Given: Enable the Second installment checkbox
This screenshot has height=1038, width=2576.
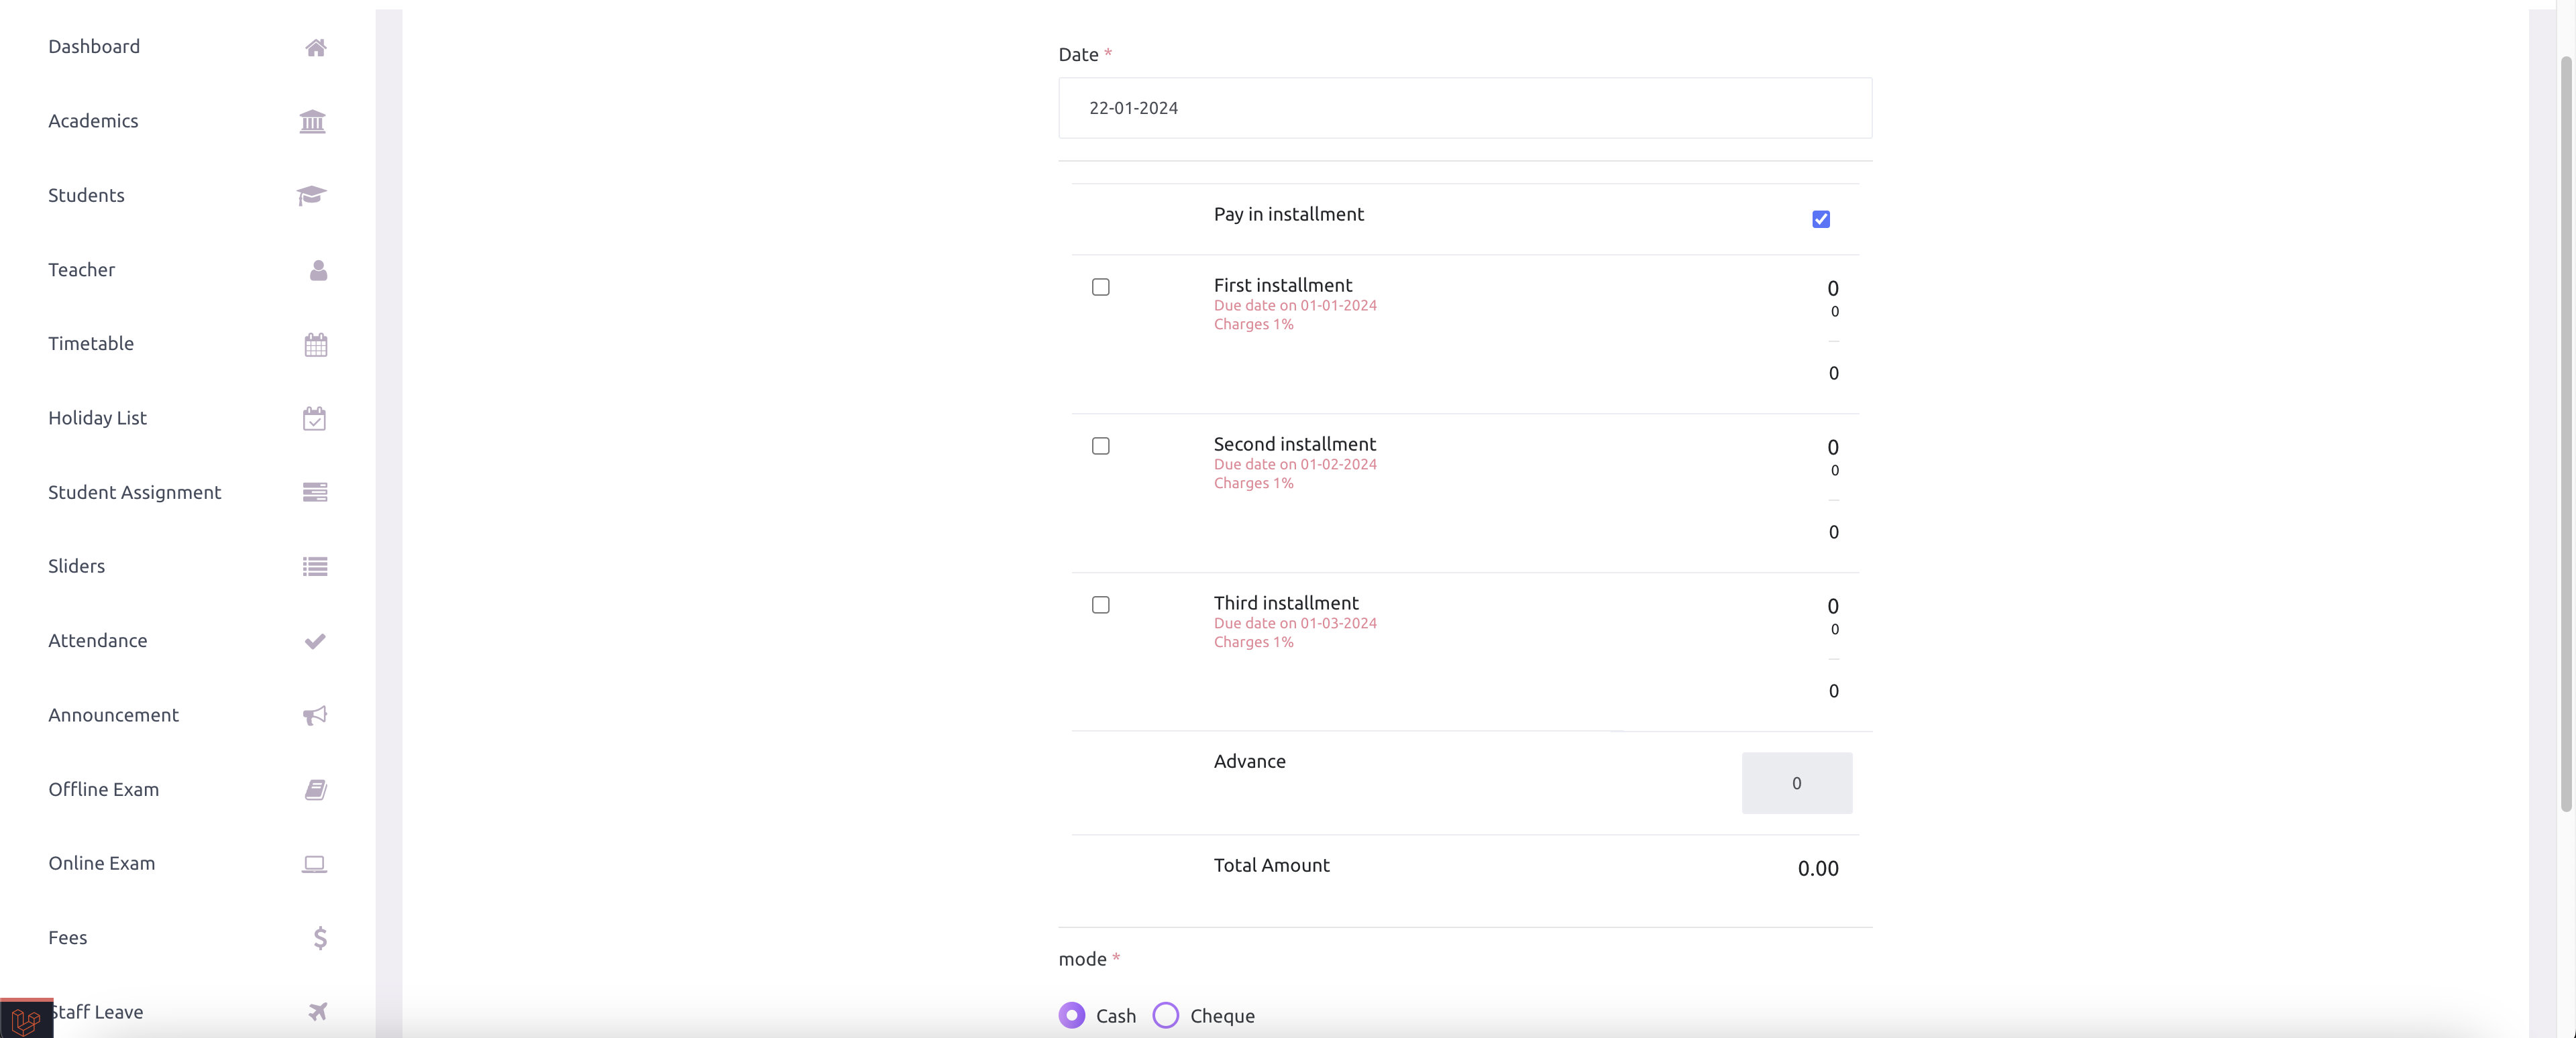Looking at the screenshot, I should click(1100, 447).
